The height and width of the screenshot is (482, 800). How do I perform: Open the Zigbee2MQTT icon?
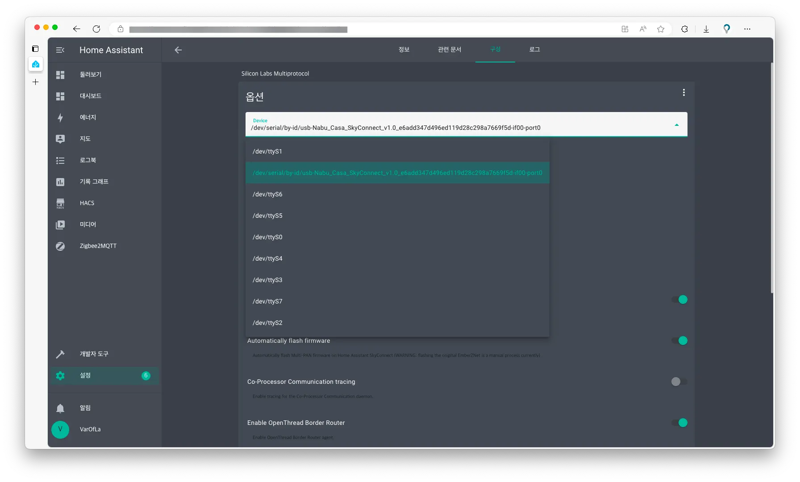(60, 246)
